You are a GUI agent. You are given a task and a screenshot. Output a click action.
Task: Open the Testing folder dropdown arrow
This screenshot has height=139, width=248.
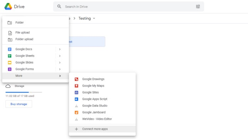[94, 18]
